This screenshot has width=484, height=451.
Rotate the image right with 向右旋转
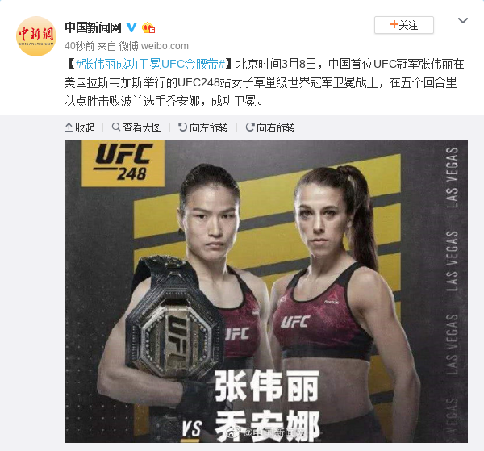click(270, 127)
